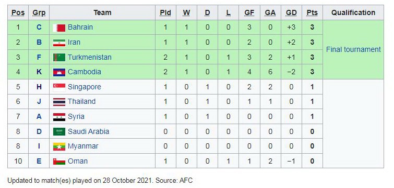
Task: Click the Myanmar flag icon
Action: click(59, 147)
